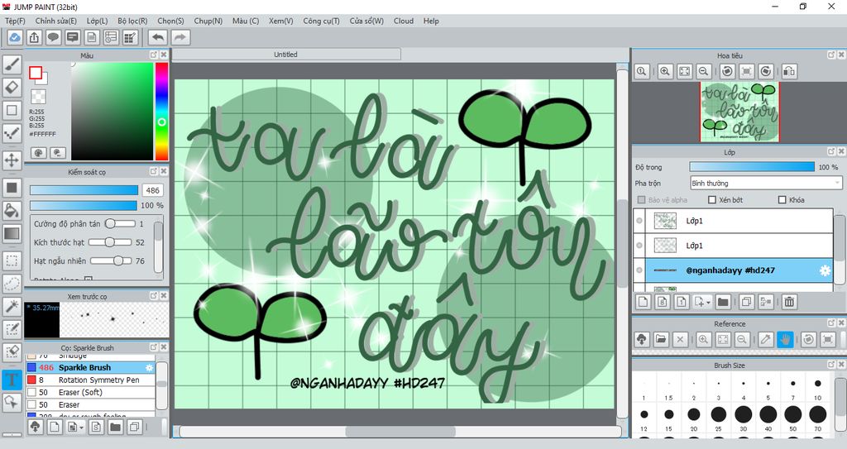Zoom in using the Hoa tiêu panel
The image size is (847, 449).
665,71
